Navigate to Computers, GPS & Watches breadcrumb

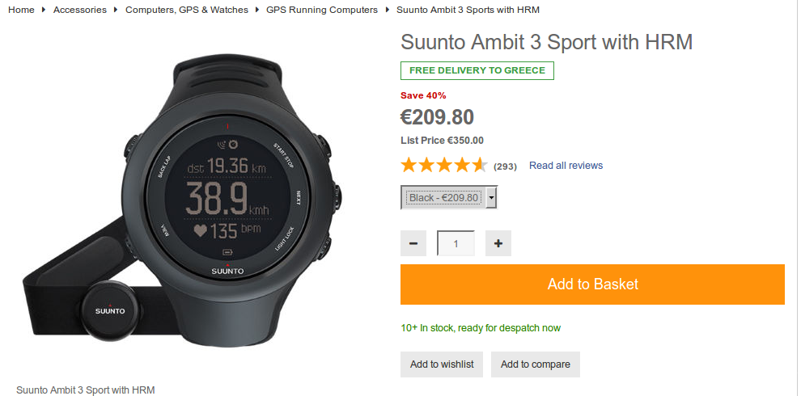click(x=187, y=10)
